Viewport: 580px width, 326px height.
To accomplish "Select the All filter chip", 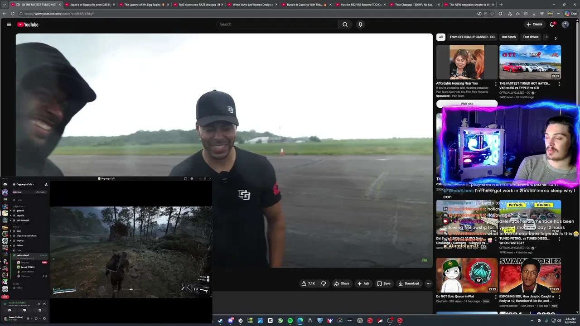I will point(441,37).
